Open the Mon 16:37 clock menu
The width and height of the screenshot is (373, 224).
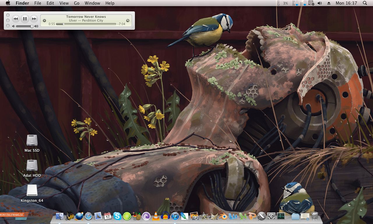[x=346, y=3]
